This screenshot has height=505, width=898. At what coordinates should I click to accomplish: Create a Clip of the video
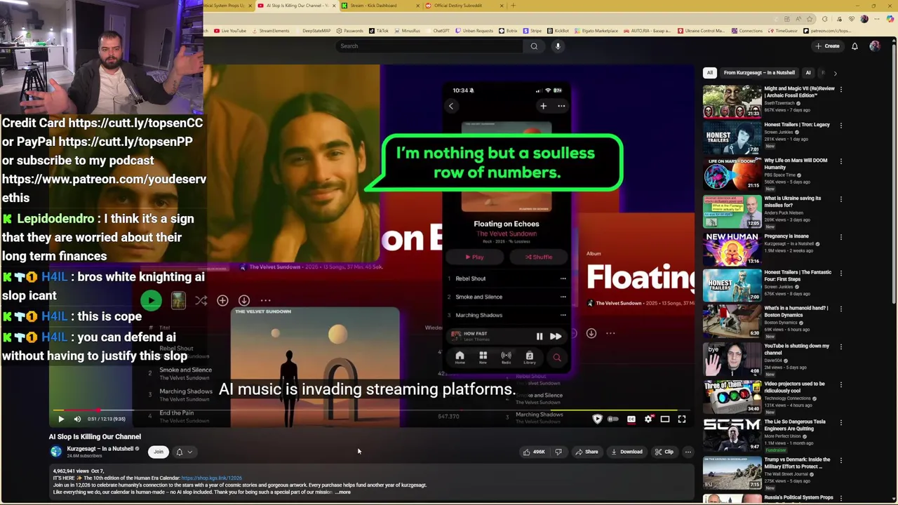coord(664,452)
